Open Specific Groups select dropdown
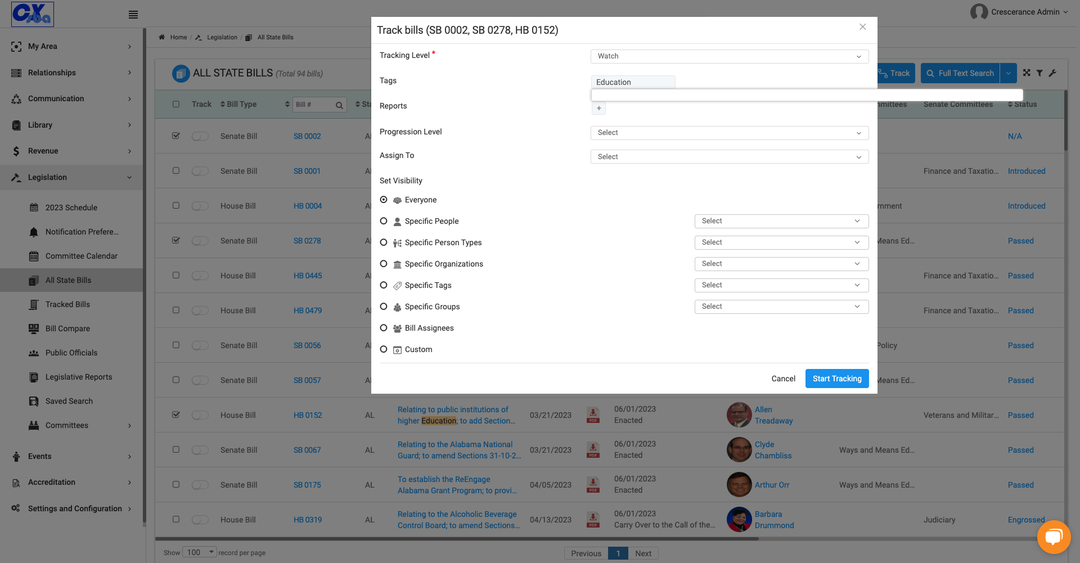The image size is (1080, 563). pos(781,307)
